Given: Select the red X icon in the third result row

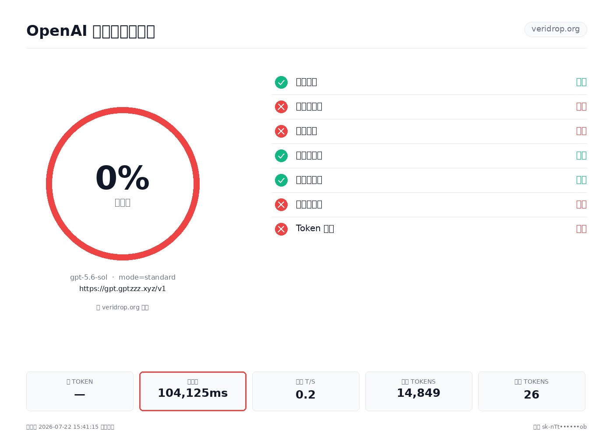Looking at the screenshot, I should (281, 131).
